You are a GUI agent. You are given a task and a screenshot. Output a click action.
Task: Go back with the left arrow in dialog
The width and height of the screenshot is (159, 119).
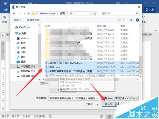(14, 14)
